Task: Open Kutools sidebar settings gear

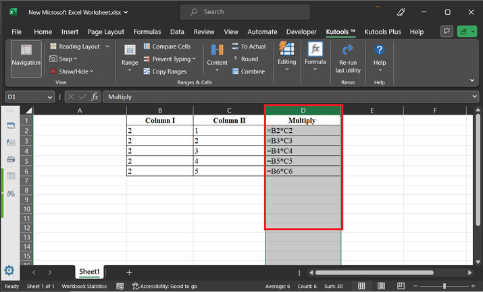Action: click(x=9, y=270)
